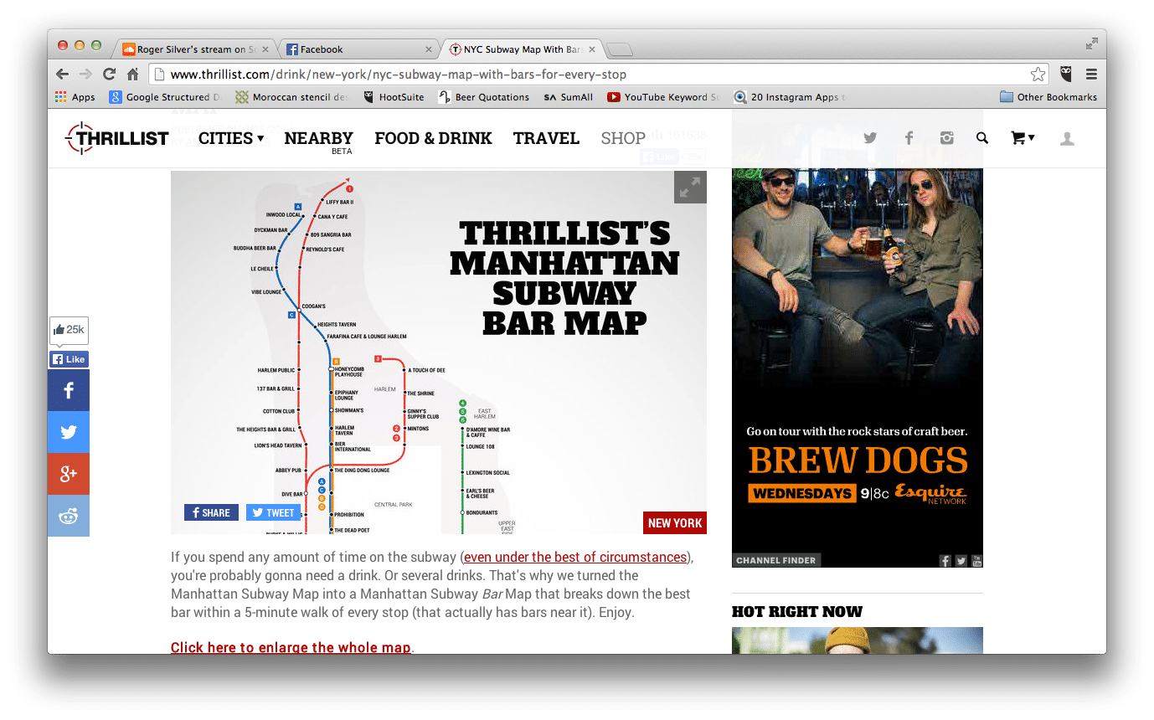Viewport: 1154px width, 720px height.
Task: Bookmark this page with the star icon
Action: pos(1038,74)
